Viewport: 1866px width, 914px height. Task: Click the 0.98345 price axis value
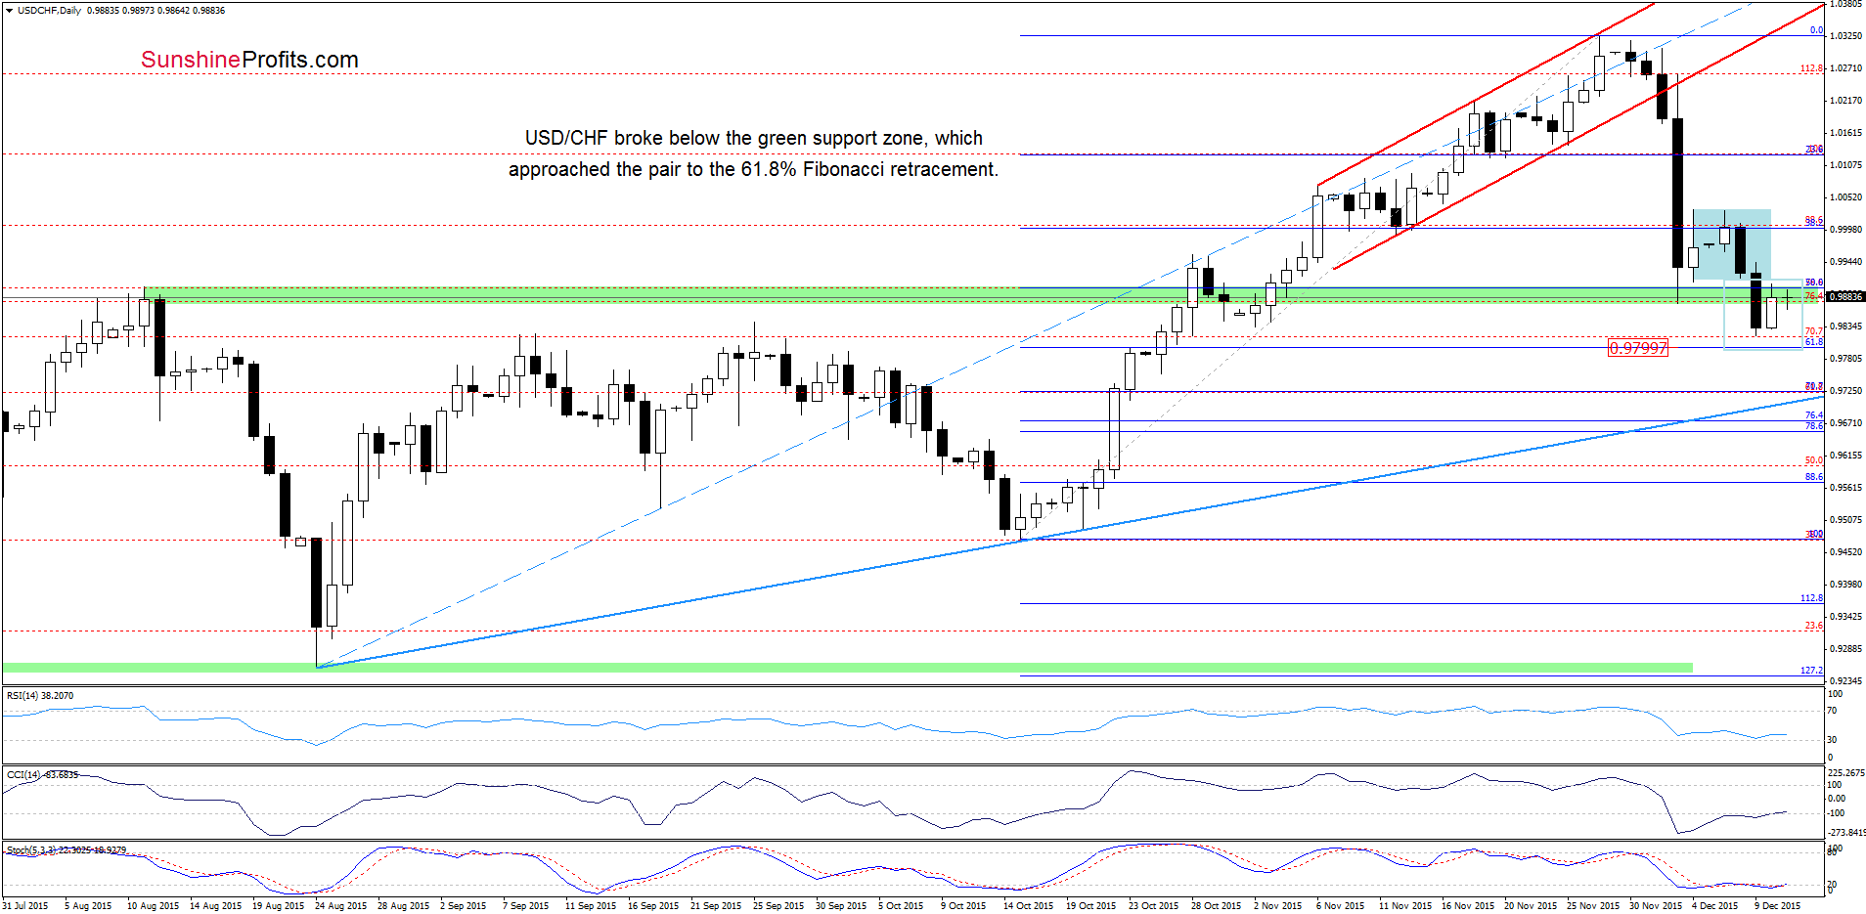(1845, 326)
